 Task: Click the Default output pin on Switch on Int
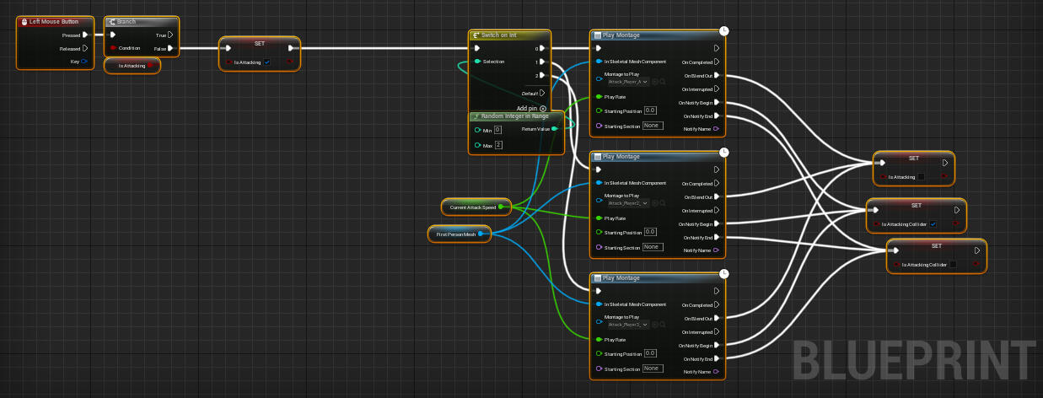tap(542, 93)
